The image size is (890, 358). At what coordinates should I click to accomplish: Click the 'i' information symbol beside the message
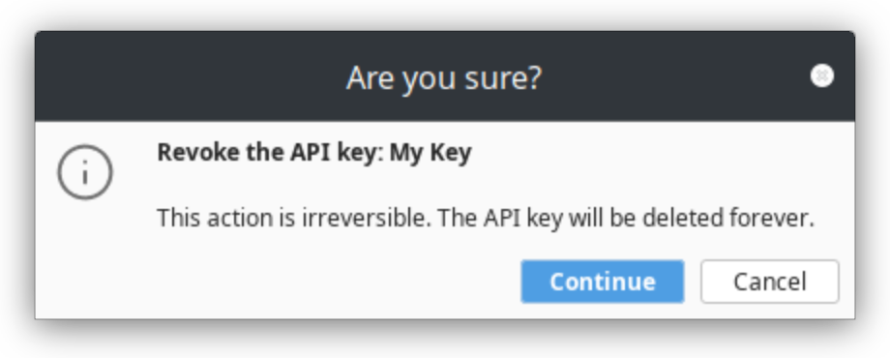(85, 172)
